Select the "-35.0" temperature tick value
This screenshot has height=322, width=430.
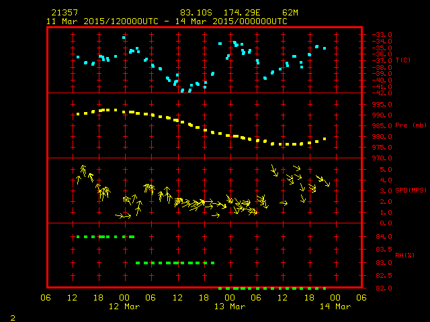(382, 48)
